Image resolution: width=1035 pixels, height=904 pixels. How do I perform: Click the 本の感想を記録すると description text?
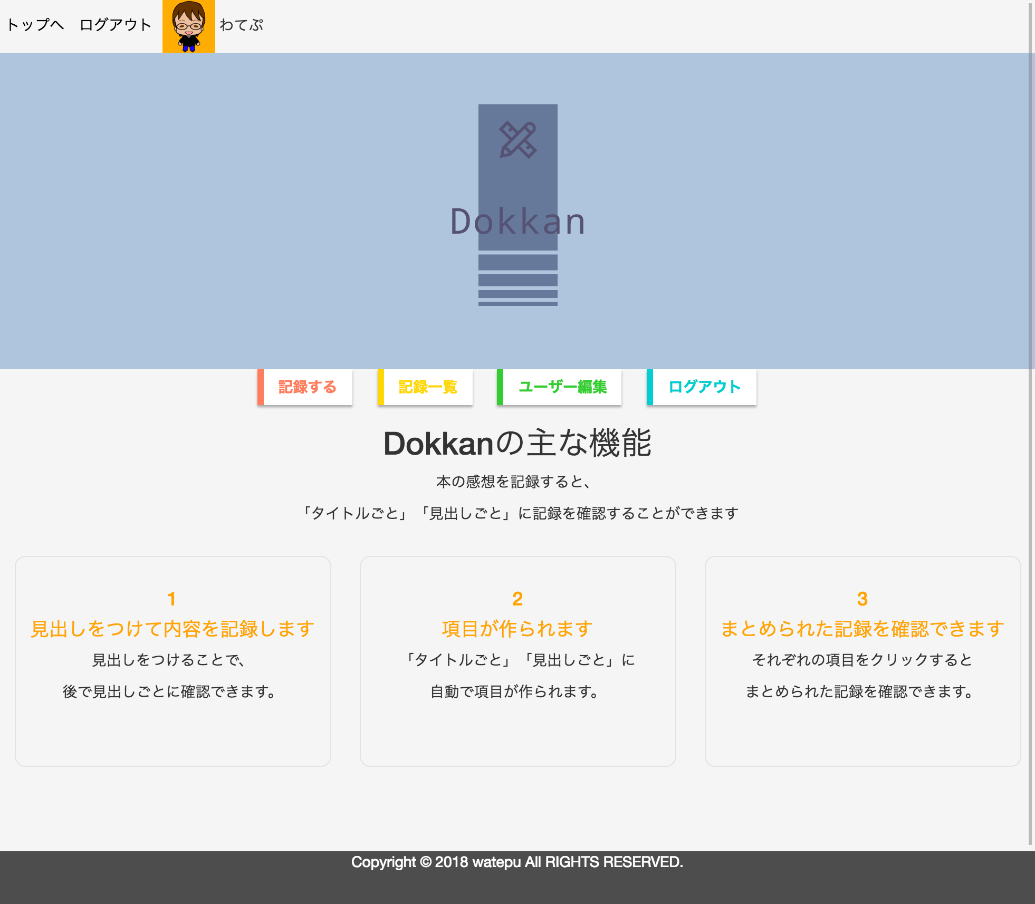point(517,480)
